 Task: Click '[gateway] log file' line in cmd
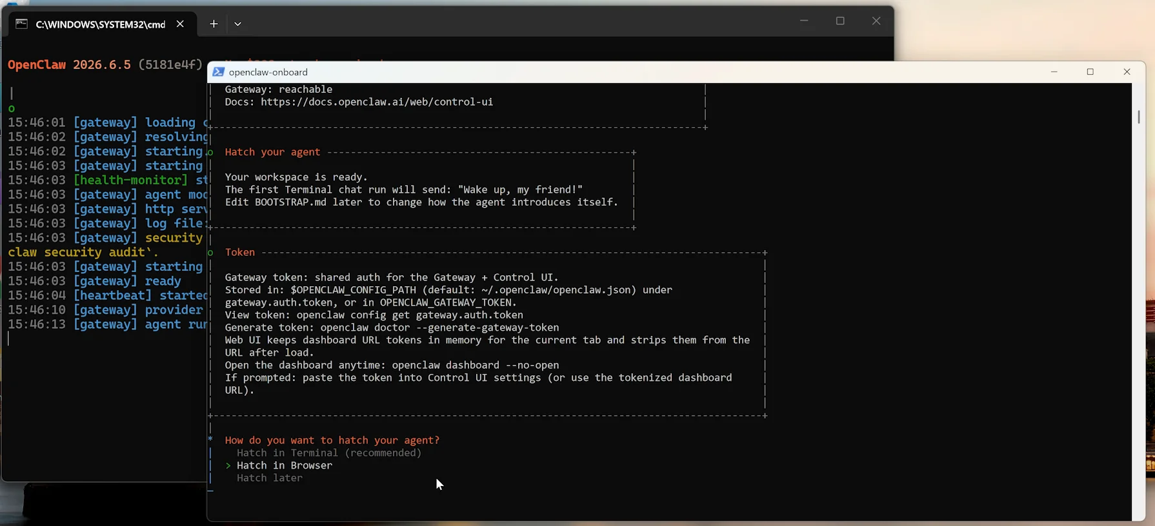(107, 224)
